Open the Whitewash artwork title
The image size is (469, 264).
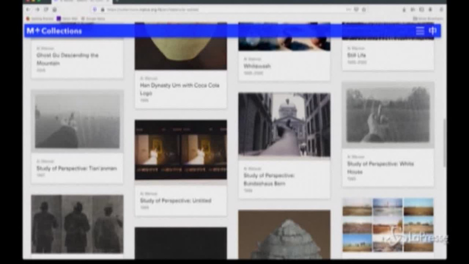257,66
